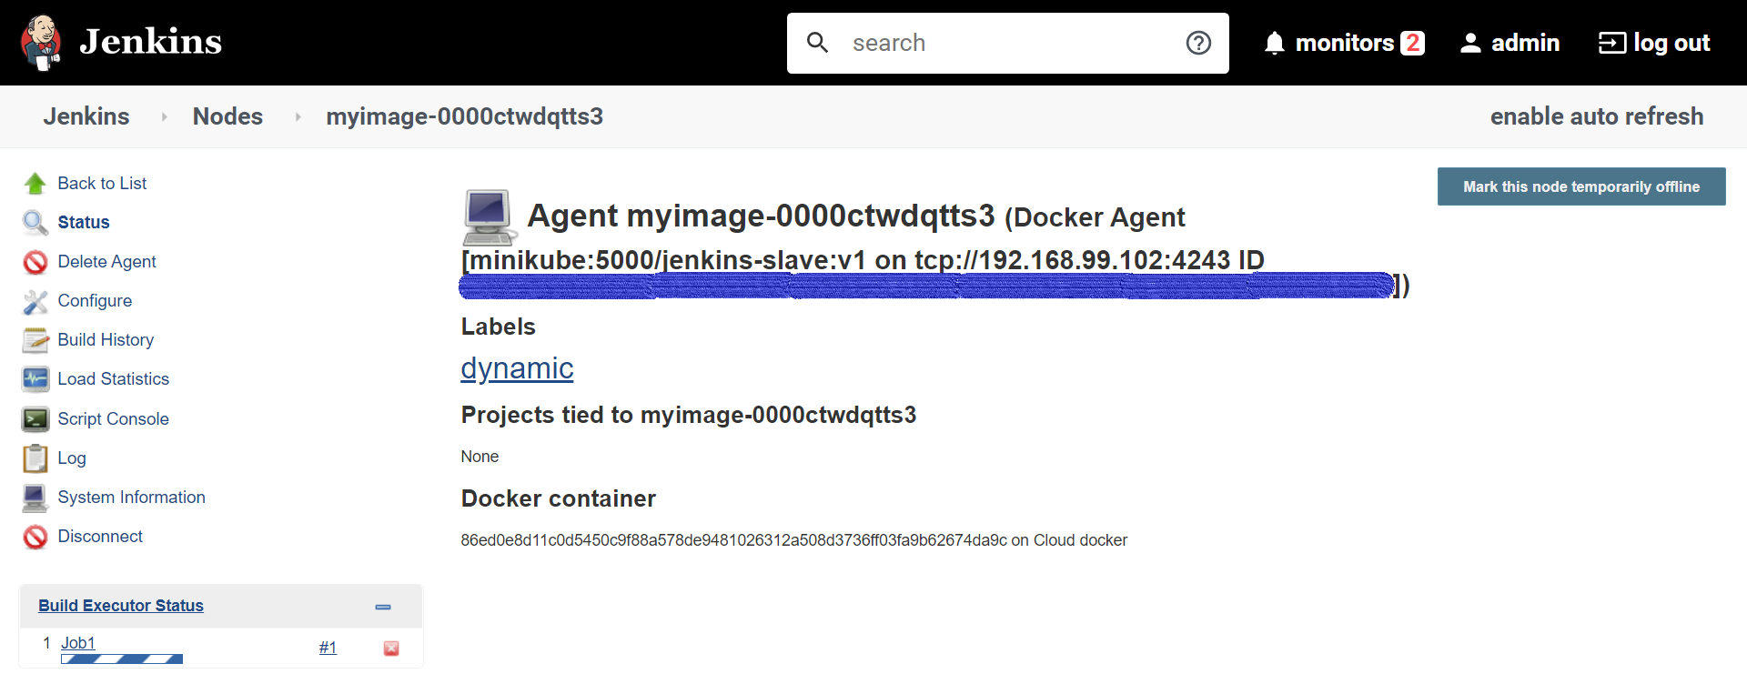1747x684 pixels.
Task: Open the Script Console terminal icon
Action: 35,419
